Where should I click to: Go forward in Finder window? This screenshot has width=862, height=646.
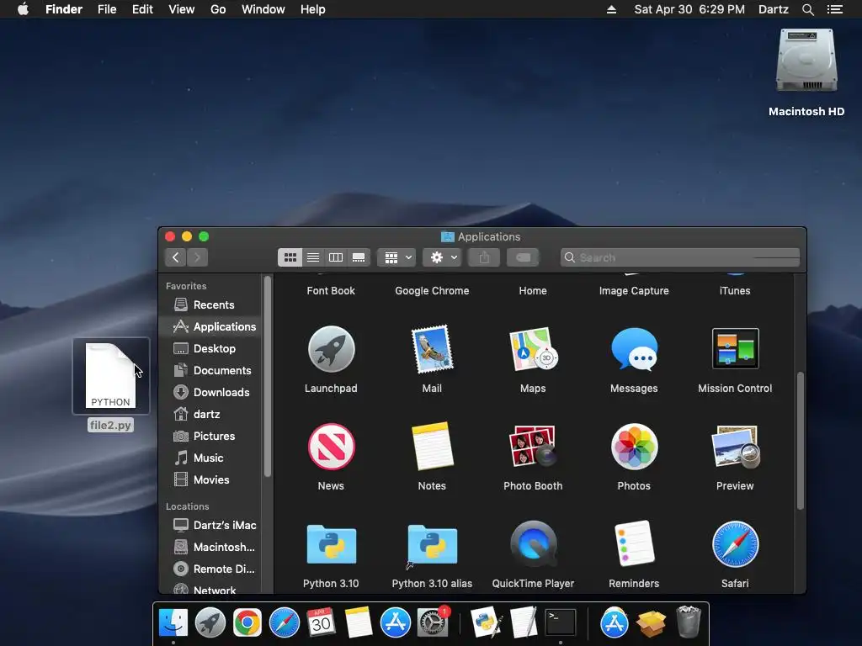pyautogui.click(x=197, y=257)
